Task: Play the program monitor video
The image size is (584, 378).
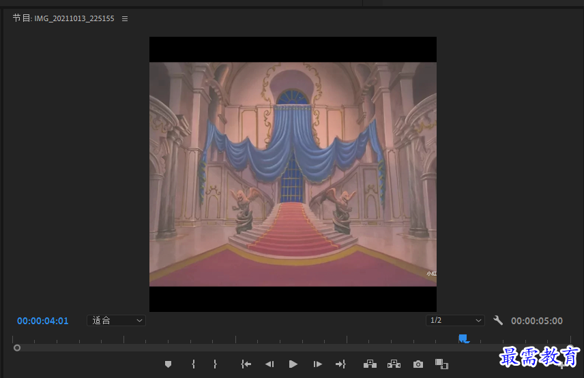Action: [293, 364]
